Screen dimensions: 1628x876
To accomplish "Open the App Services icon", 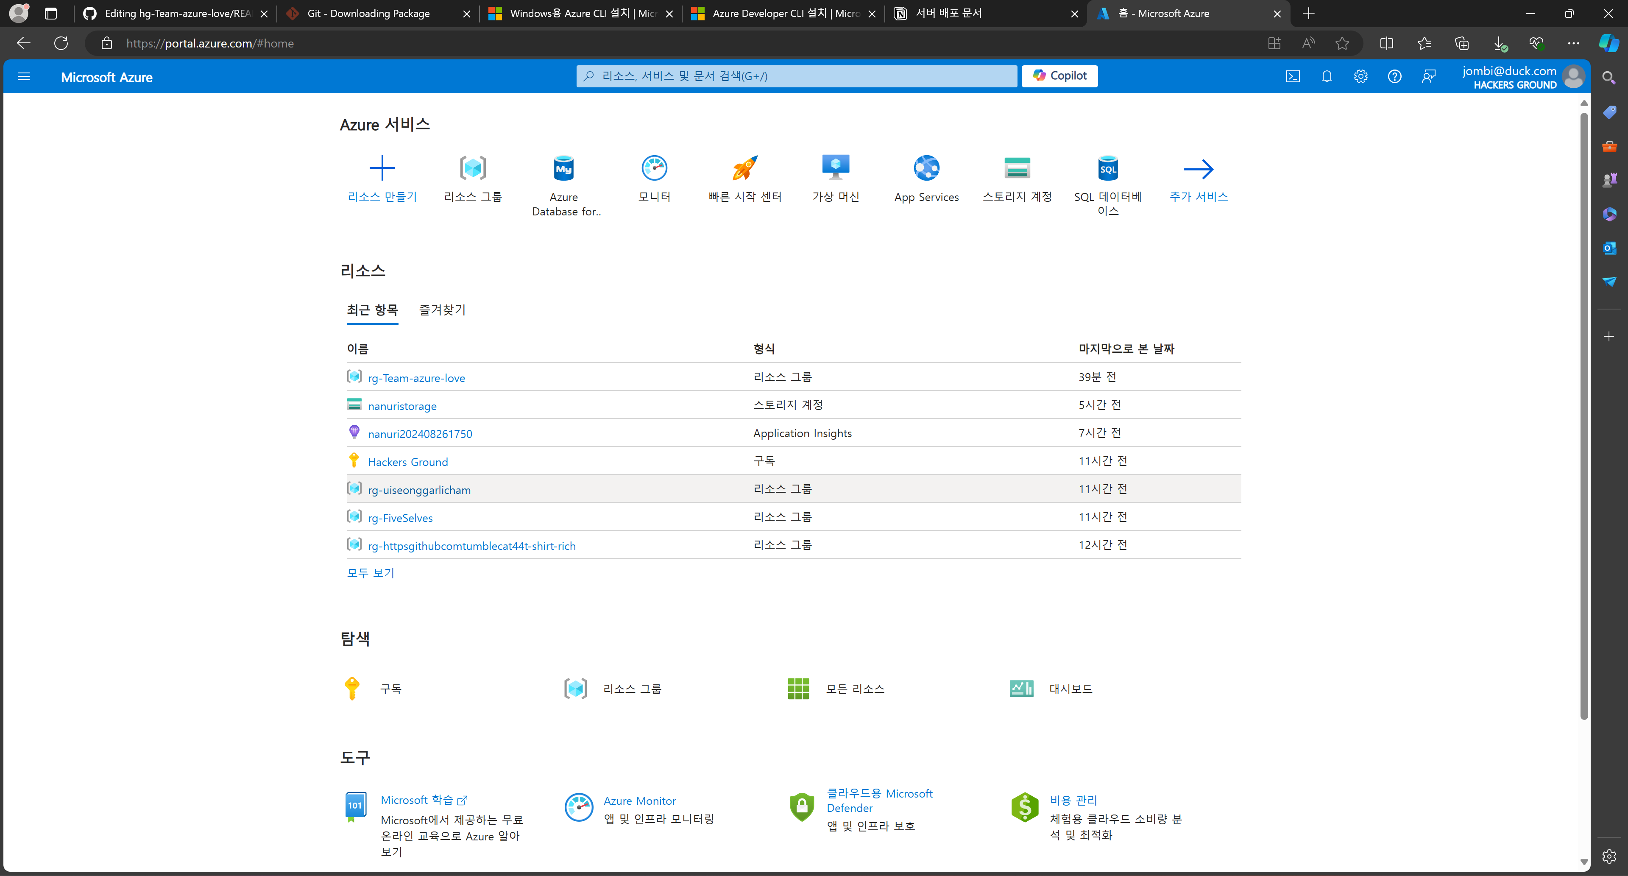I will 926,168.
